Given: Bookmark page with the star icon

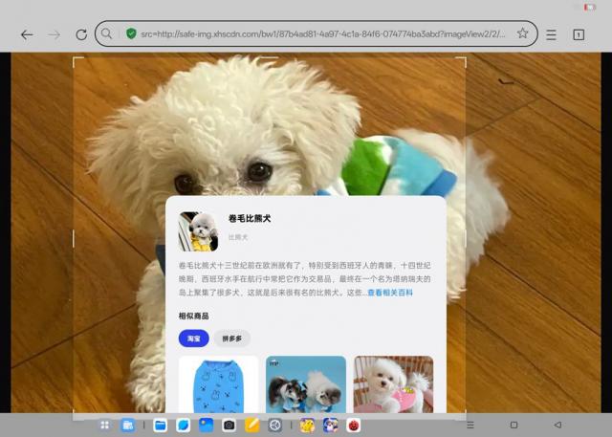Looking at the screenshot, I should (522, 33).
